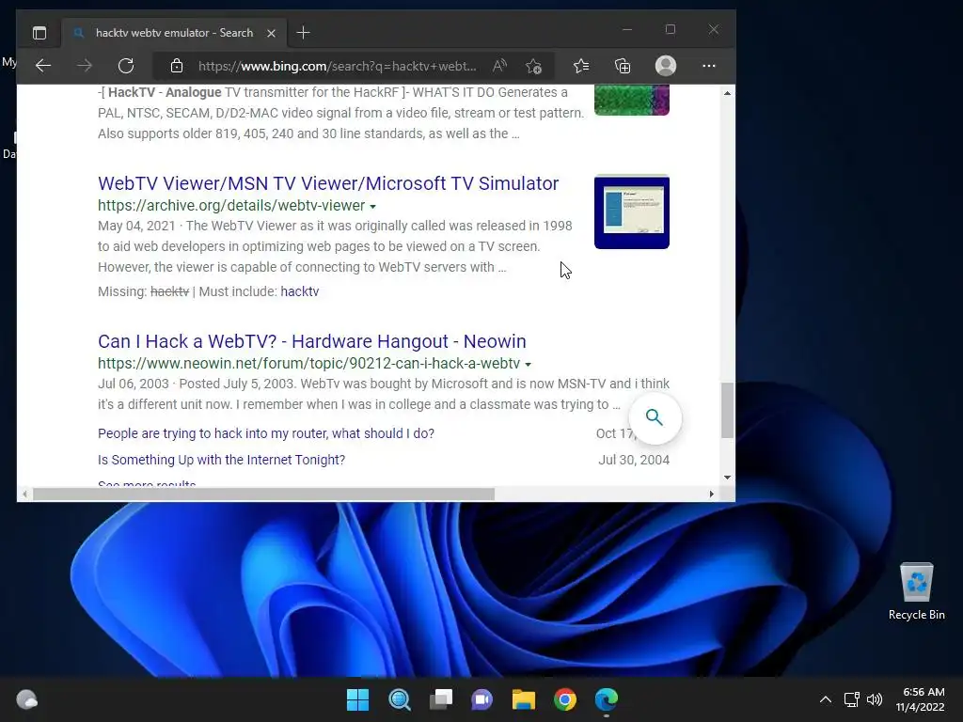Click the horizontal scrollbar right arrow

[711, 494]
